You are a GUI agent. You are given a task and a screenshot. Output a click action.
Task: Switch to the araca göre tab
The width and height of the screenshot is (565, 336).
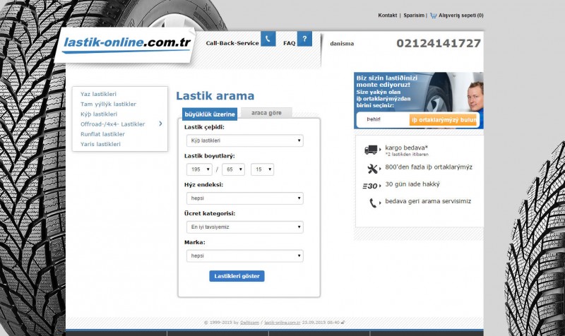click(266, 113)
